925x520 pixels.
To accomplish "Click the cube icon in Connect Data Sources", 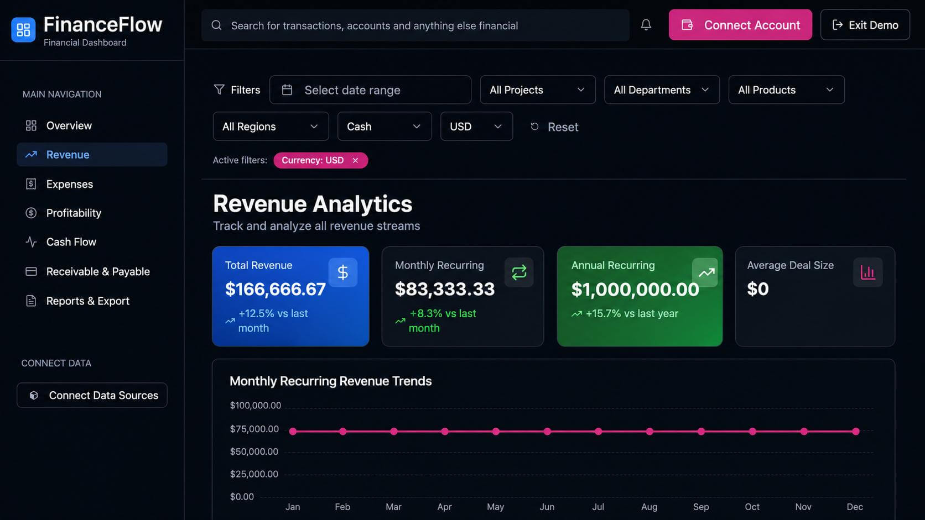I will [x=34, y=395].
